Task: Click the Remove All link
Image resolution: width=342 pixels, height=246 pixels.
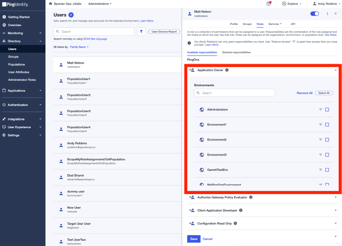Action: pos(304,93)
